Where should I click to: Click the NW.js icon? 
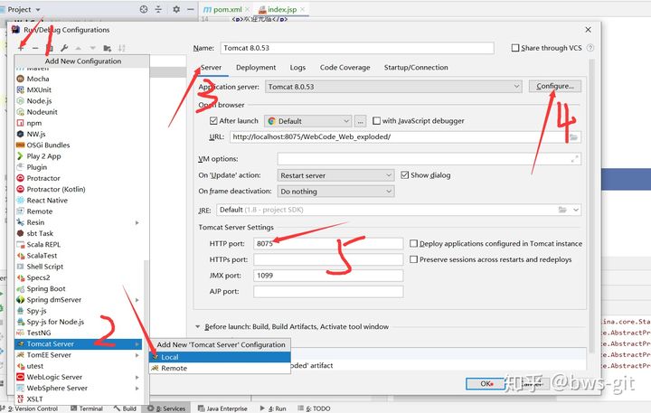coord(20,134)
